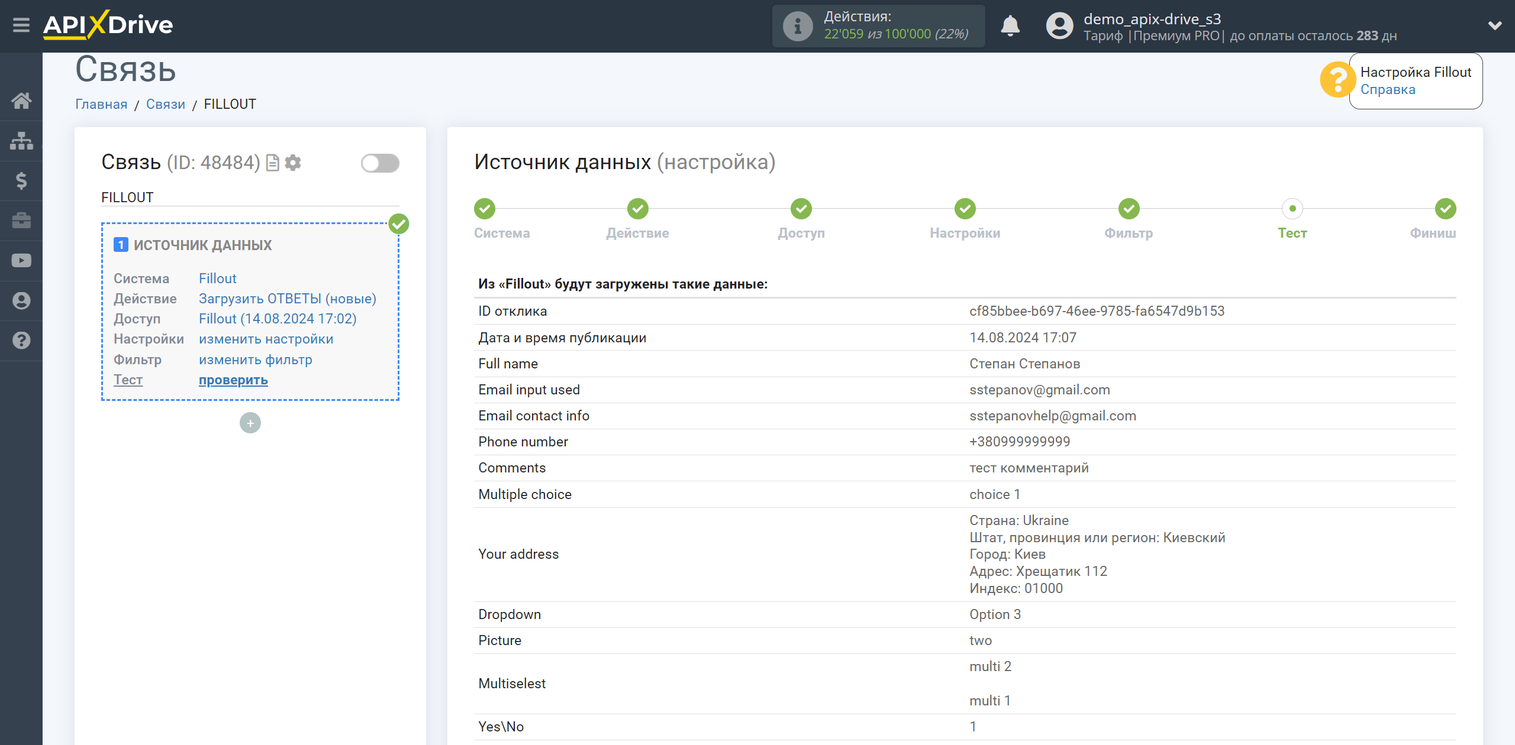Click the Option 3 dropdown value
The image size is (1515, 745).
(x=995, y=614)
